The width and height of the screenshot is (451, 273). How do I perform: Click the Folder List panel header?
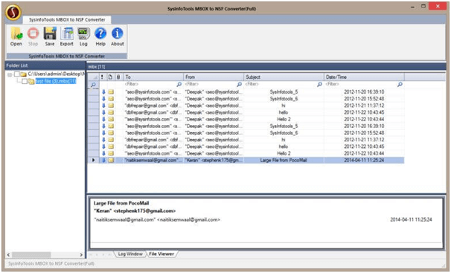45,65
